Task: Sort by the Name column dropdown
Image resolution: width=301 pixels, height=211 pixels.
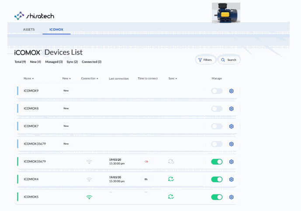Action: click(x=29, y=79)
